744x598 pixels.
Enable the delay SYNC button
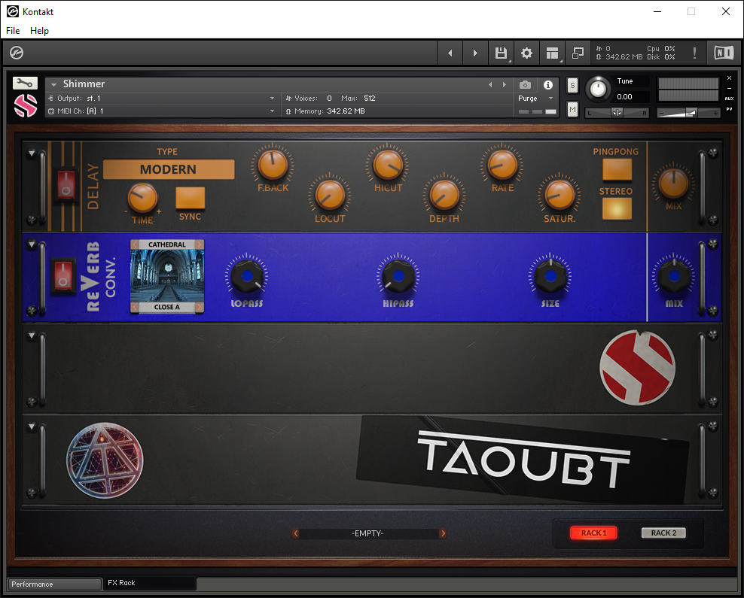point(191,198)
